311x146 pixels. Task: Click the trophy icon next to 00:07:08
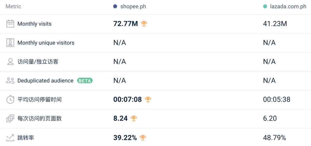point(148,99)
